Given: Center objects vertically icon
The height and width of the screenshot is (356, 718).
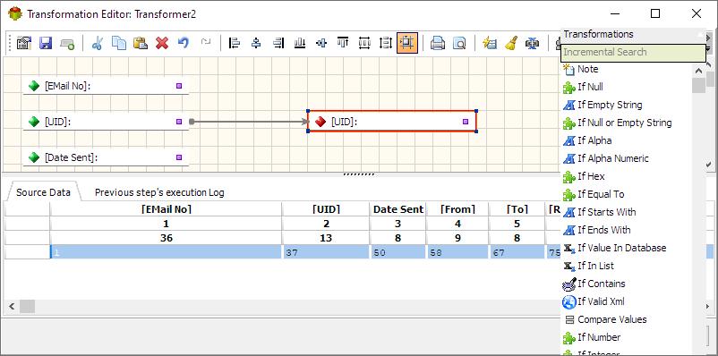Looking at the screenshot, I should [x=321, y=43].
